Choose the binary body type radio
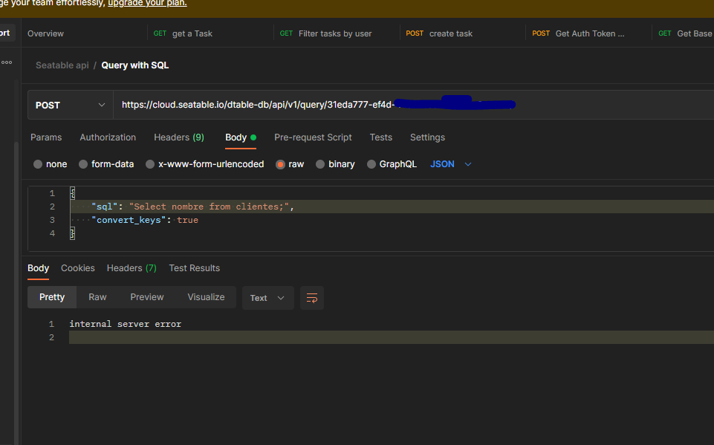 [x=320, y=164]
